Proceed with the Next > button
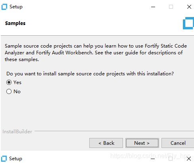The image size is (194, 163). pyautogui.click(x=142, y=143)
